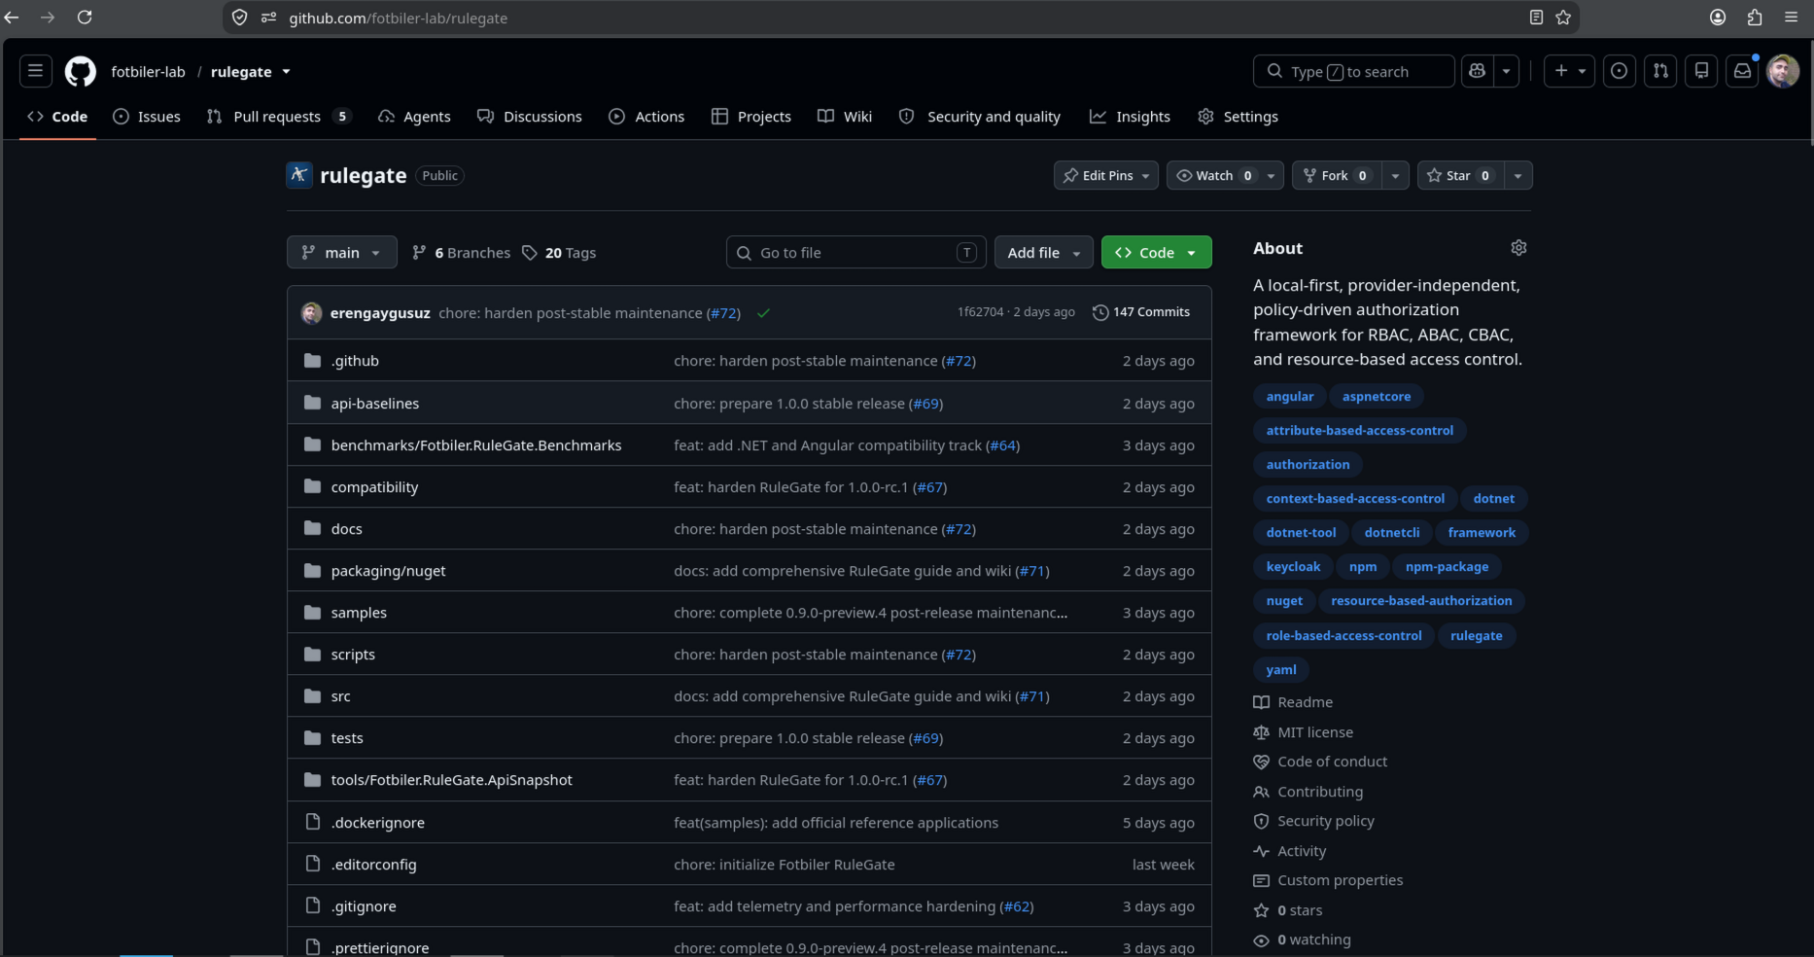1814x957 pixels.
Task: Click the create new plus button
Action: pyautogui.click(x=1569, y=71)
